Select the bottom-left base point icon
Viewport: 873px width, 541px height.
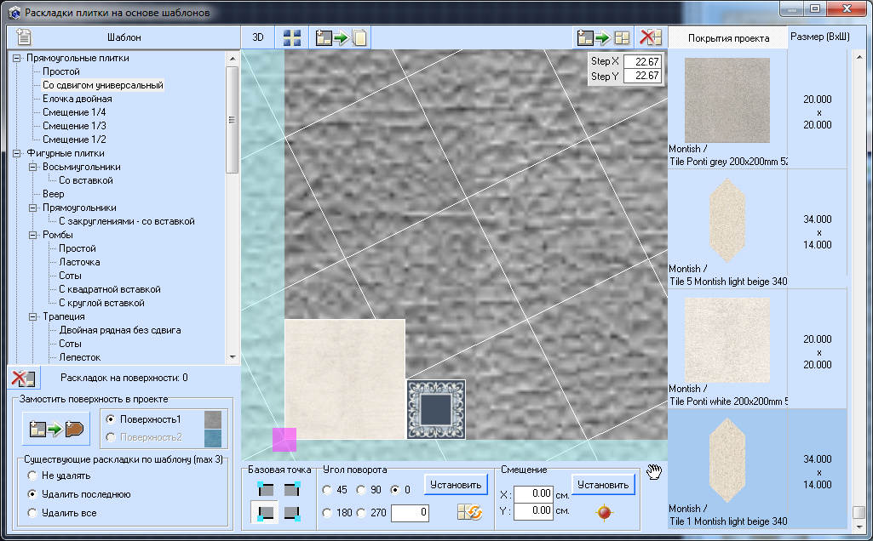[266, 513]
